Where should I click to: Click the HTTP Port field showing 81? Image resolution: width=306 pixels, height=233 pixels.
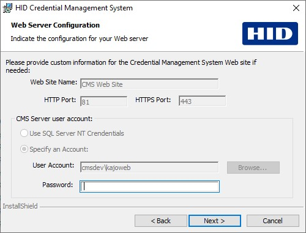(x=104, y=101)
